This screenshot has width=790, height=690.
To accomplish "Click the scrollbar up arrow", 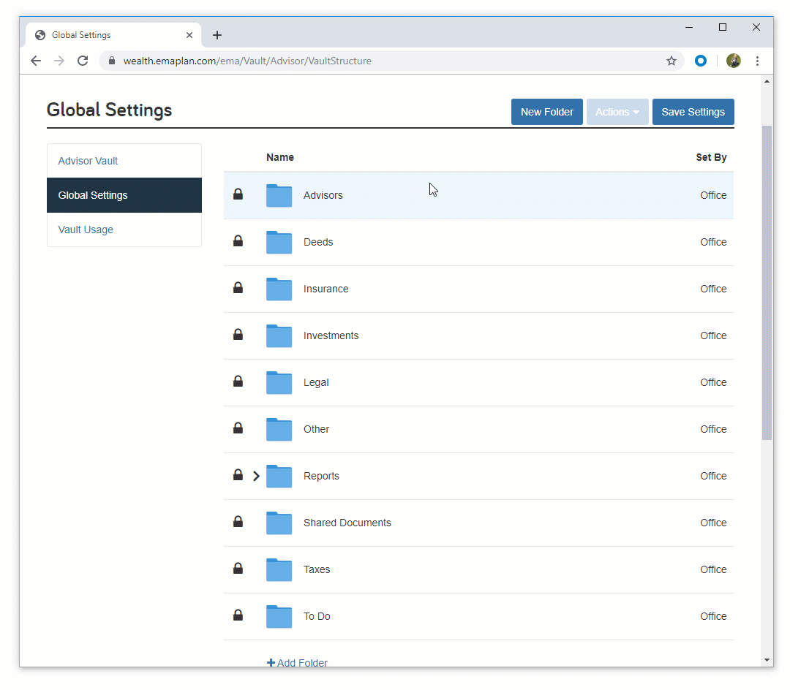I will pyautogui.click(x=767, y=82).
